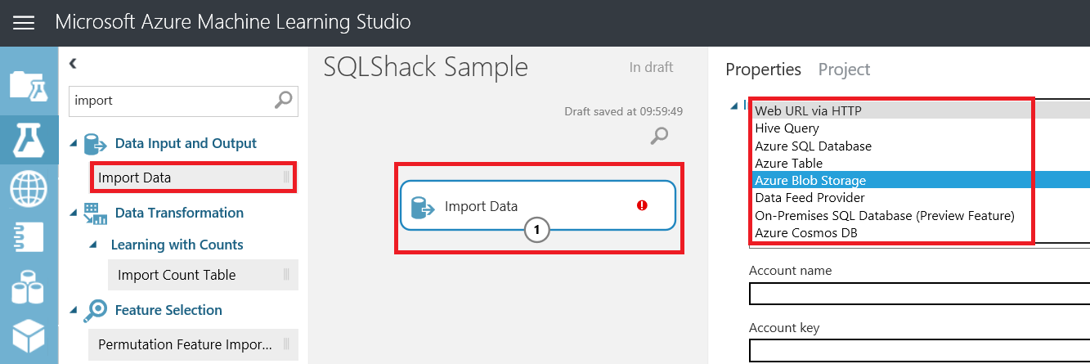Switch to the Project tab
The width and height of the screenshot is (1090, 364).
(844, 70)
